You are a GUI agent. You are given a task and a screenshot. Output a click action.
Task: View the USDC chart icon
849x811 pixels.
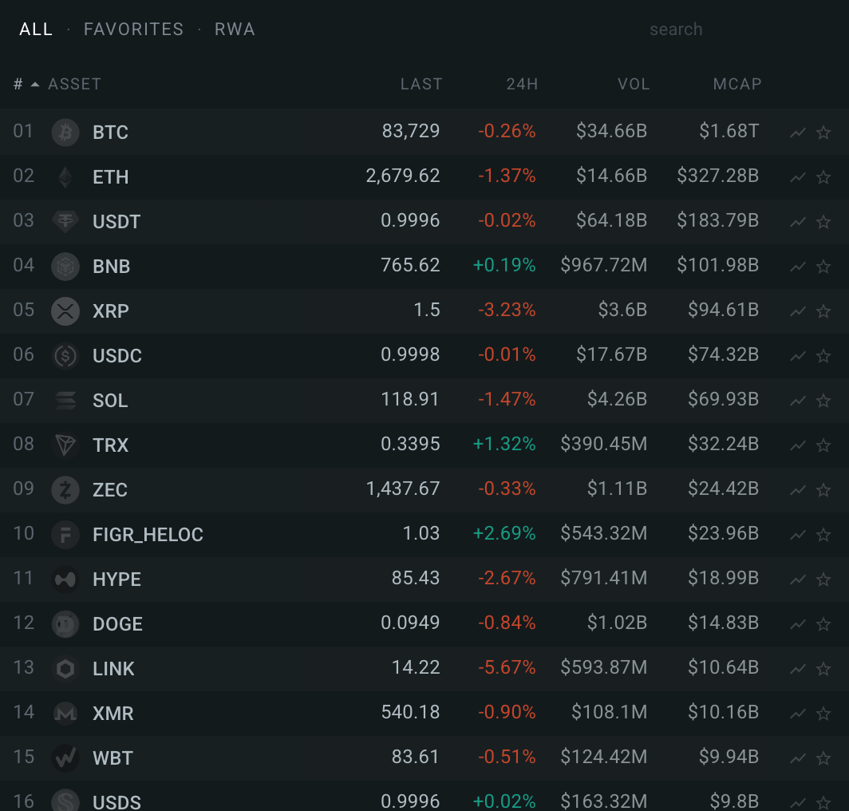point(798,356)
